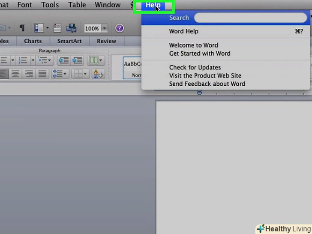Viewport: 312px width, 234px height.
Task: Click the purple Help question mark icon
Action: point(120,28)
